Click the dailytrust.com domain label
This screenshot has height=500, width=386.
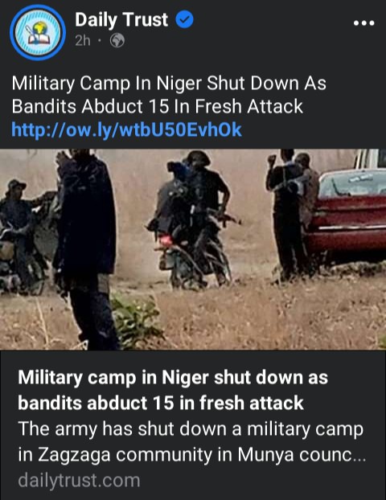pyautogui.click(x=79, y=480)
